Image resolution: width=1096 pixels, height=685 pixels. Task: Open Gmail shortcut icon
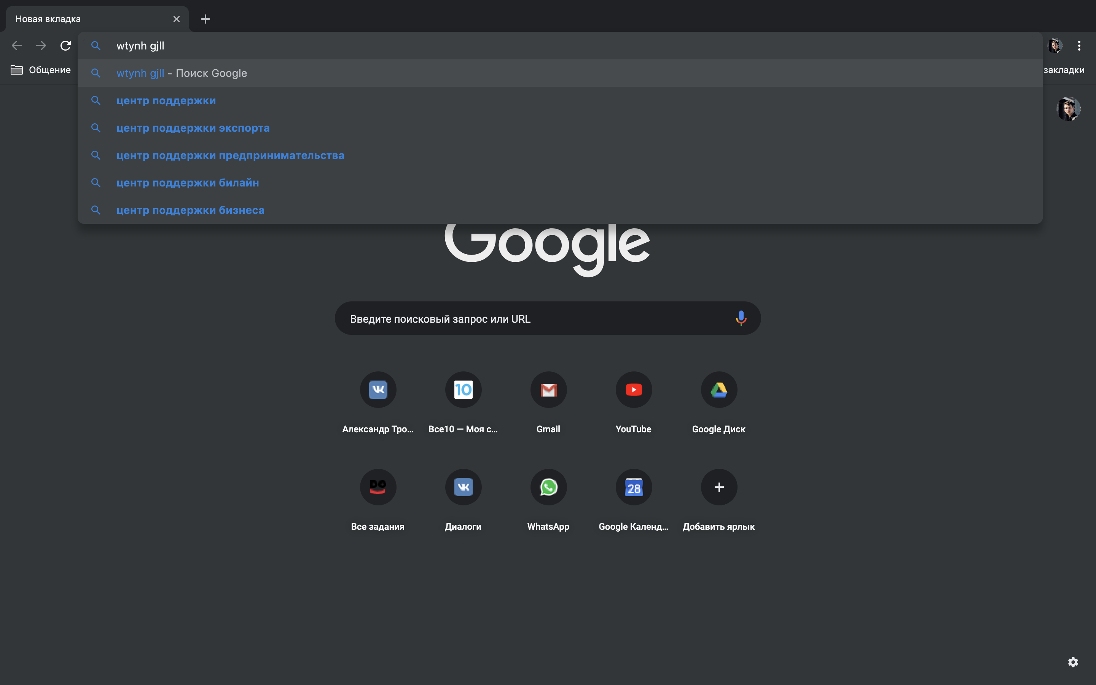pos(548,389)
